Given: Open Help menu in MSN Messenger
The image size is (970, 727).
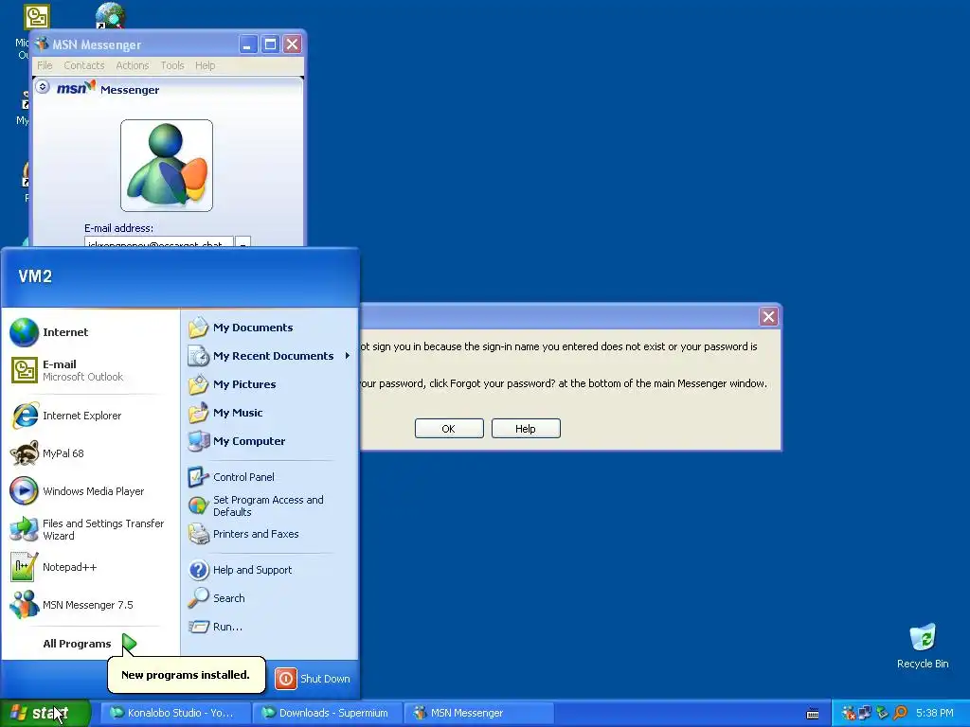Looking at the screenshot, I should pyautogui.click(x=205, y=65).
